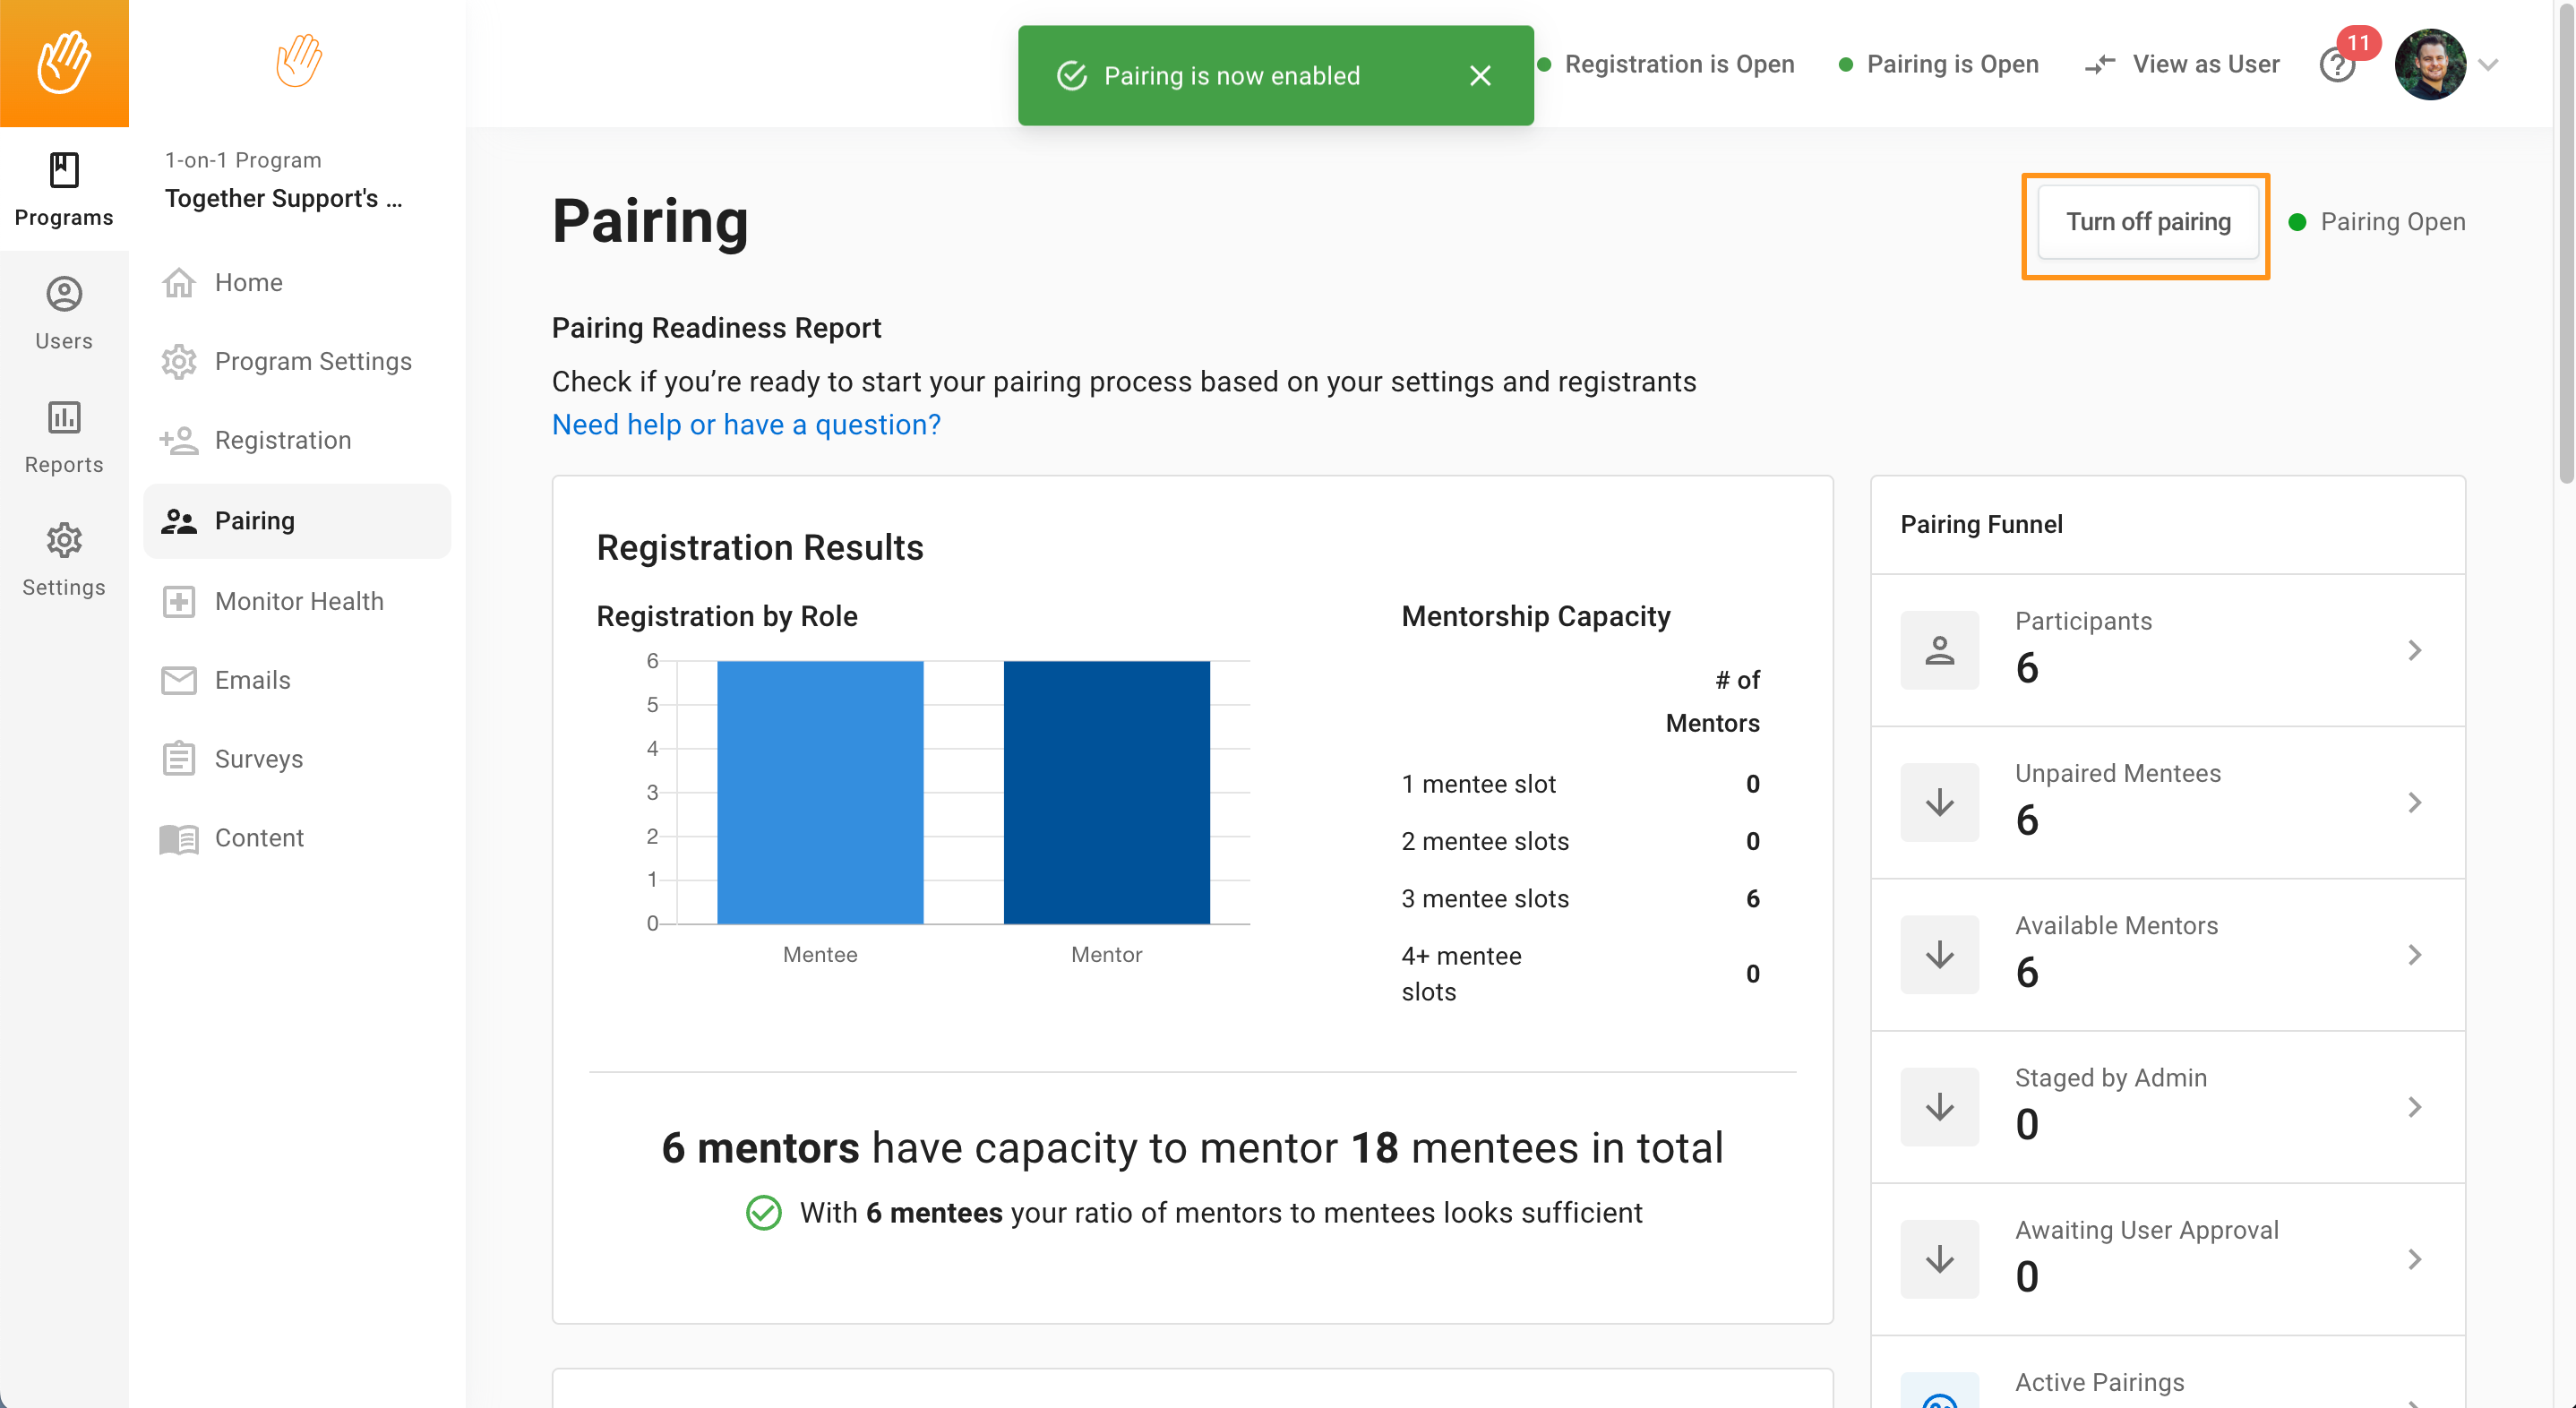Click the Mentorship Capacity heading
This screenshot has height=1408, width=2576.
1536,616
